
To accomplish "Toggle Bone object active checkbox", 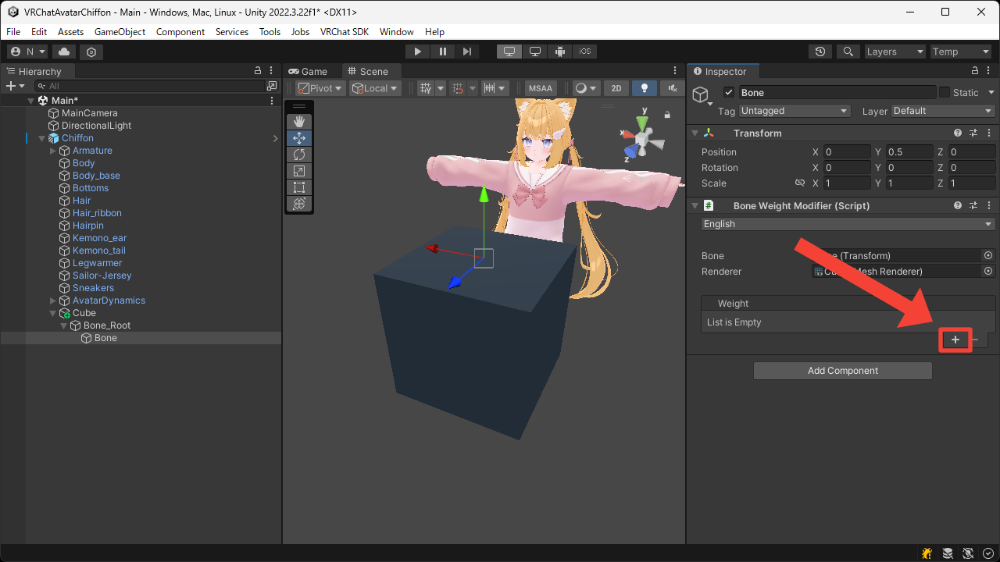I will pos(729,92).
